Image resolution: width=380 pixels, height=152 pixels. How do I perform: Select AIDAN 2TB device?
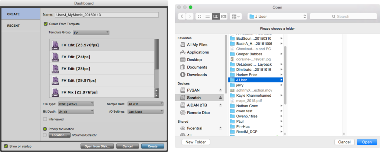pos(197,105)
